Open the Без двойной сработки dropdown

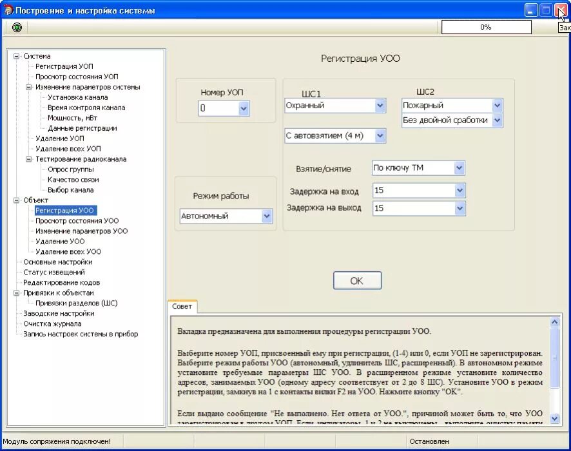(x=497, y=120)
